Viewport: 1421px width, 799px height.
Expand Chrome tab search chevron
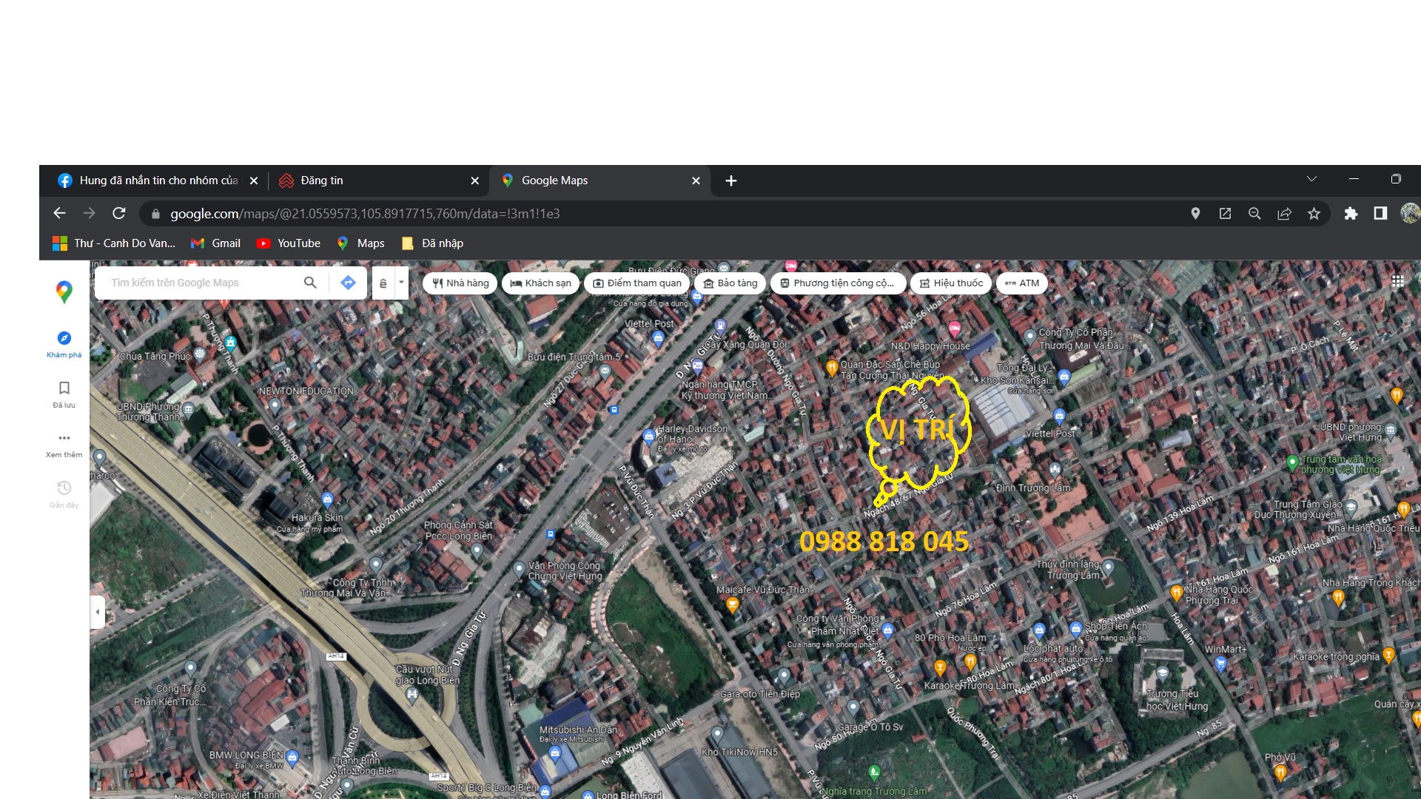click(x=1311, y=180)
